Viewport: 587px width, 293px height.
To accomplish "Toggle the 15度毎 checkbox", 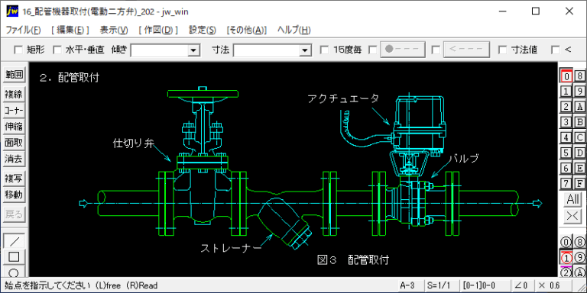I will pyautogui.click(x=325, y=50).
